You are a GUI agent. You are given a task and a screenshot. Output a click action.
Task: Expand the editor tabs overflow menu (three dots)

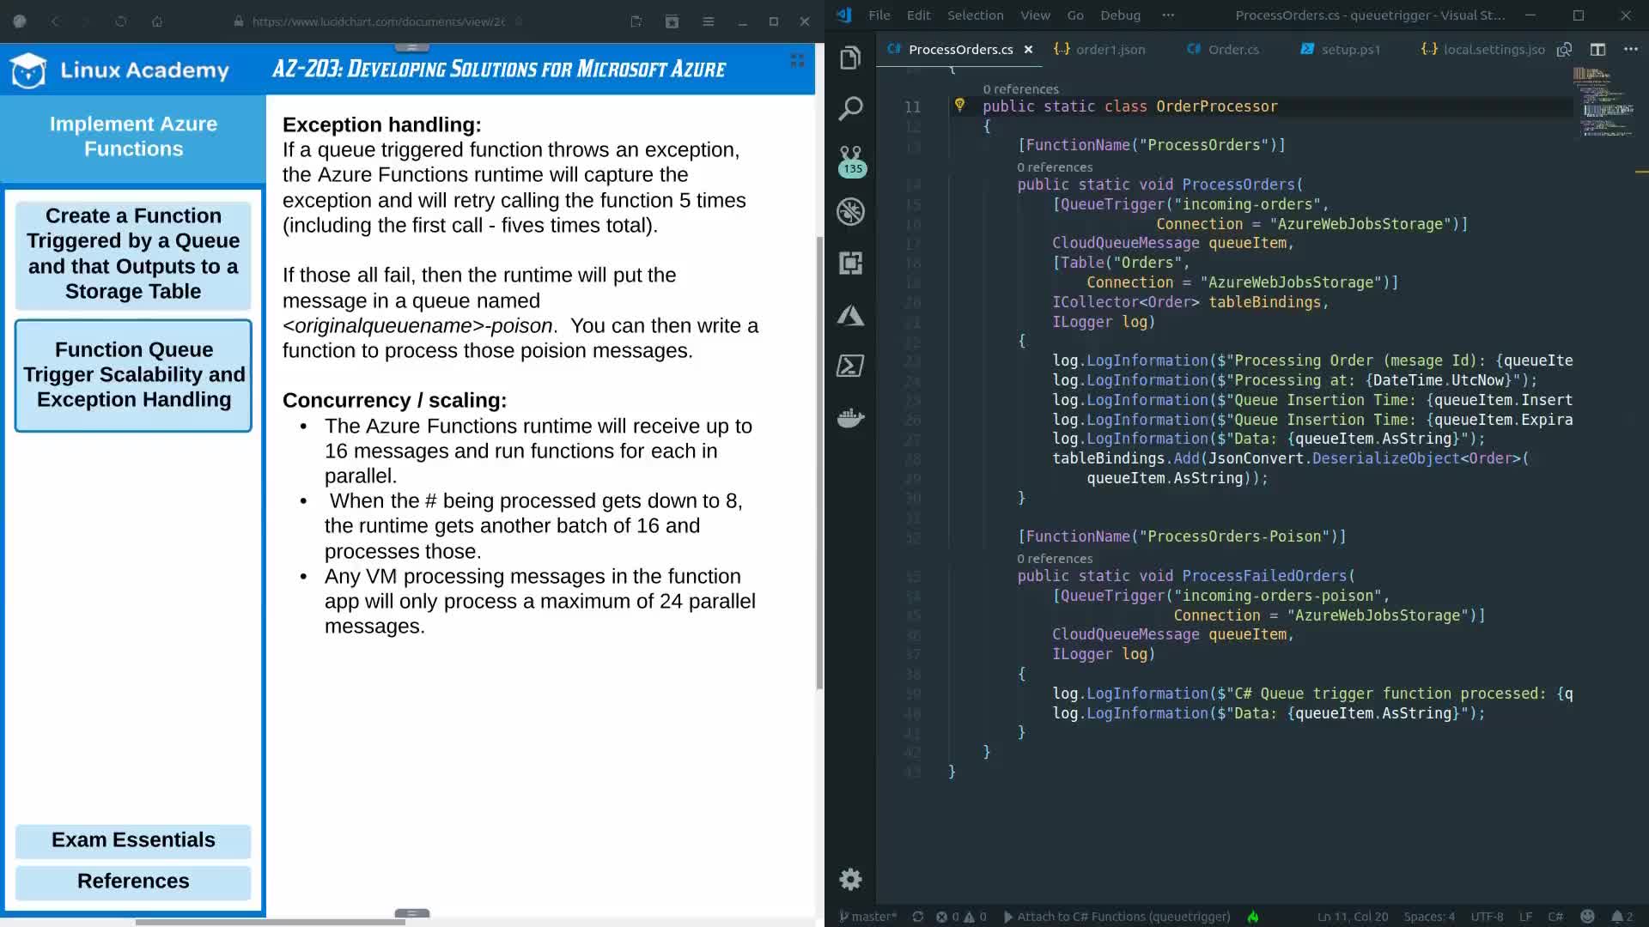click(x=1630, y=50)
